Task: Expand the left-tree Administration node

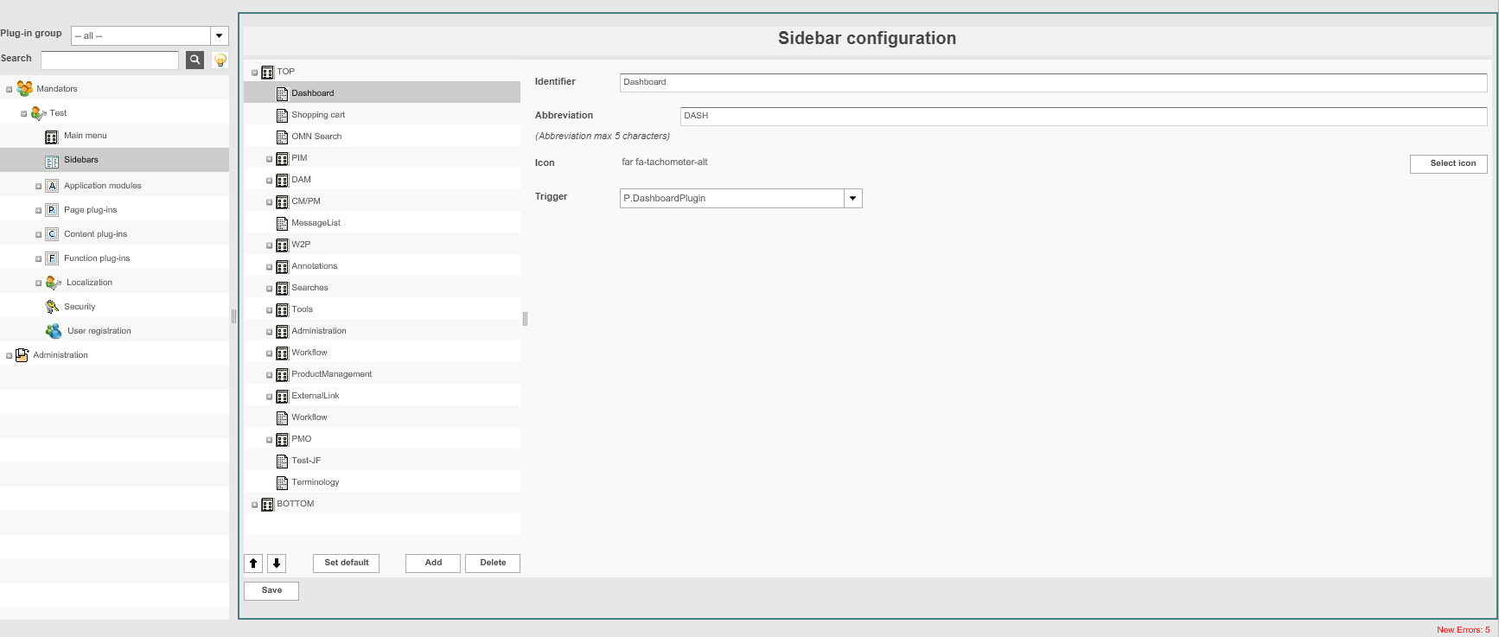Action: pos(10,356)
